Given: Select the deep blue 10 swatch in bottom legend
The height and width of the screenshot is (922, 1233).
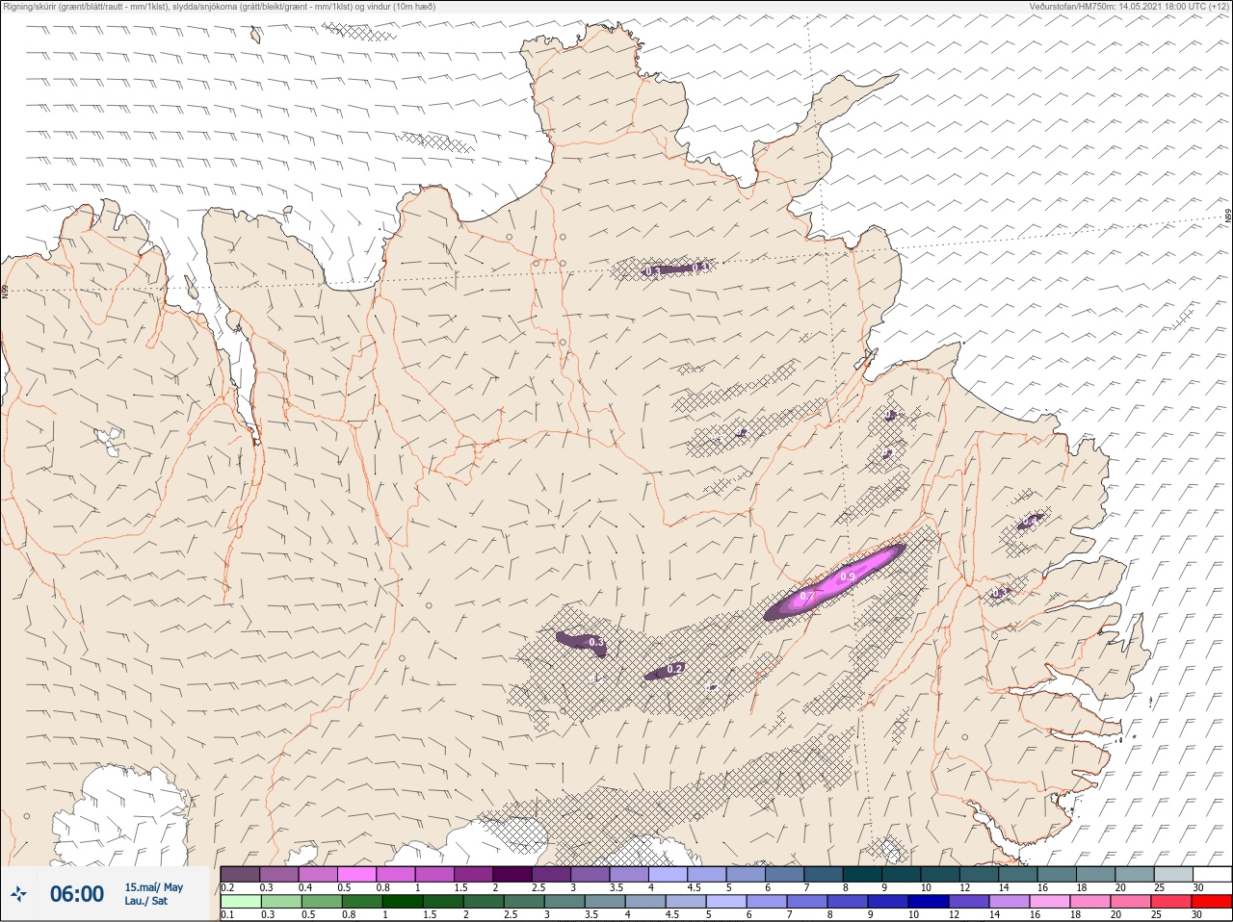Looking at the screenshot, I should (927, 902).
